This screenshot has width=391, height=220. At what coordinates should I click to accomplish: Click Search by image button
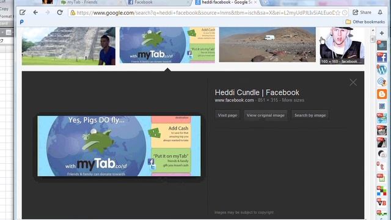tap(310, 116)
